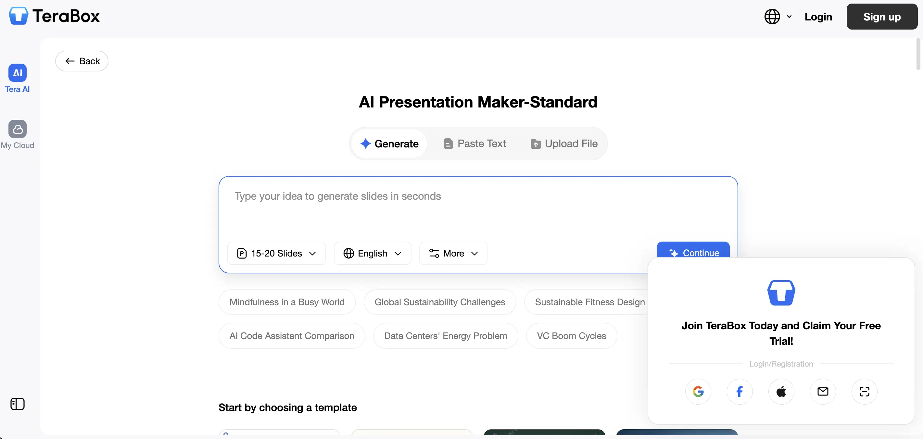Select the Generate tab
The width and height of the screenshot is (923, 439).
click(389, 143)
